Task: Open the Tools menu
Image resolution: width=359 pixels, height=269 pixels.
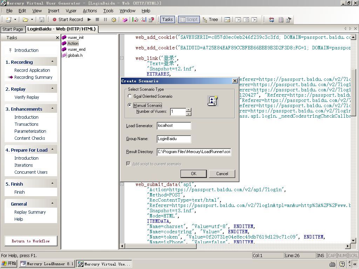Action: click(108, 11)
